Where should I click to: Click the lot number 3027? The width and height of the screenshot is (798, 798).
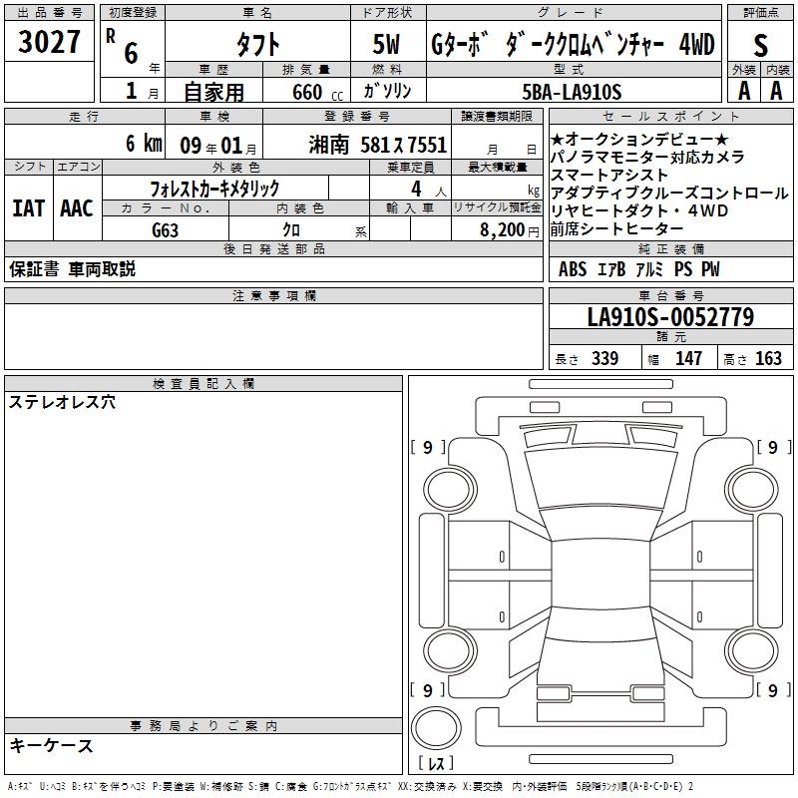(48, 43)
